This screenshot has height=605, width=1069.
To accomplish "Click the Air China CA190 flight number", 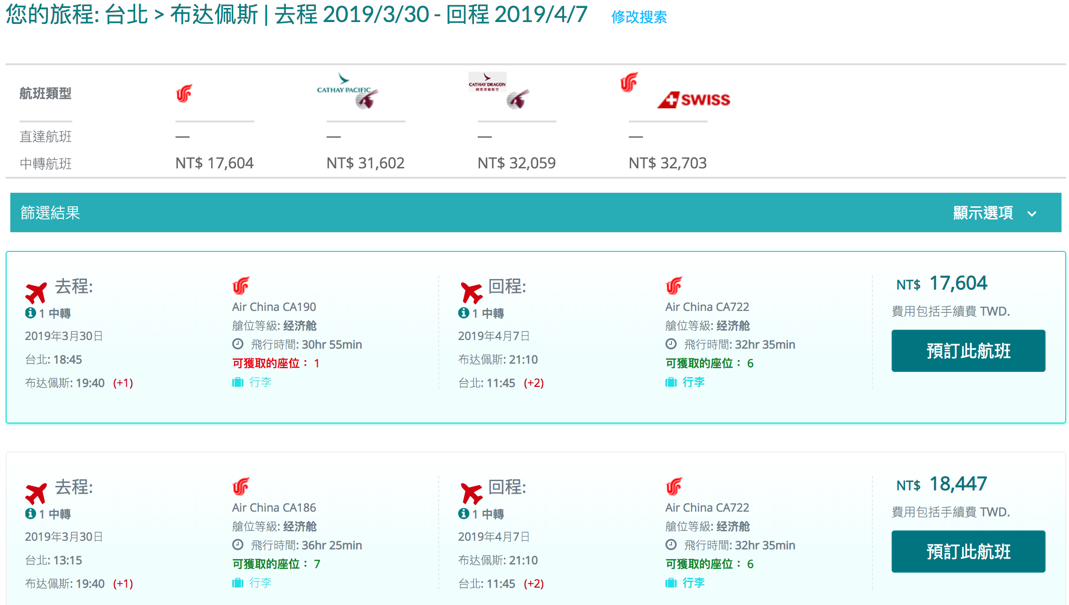I will (274, 307).
